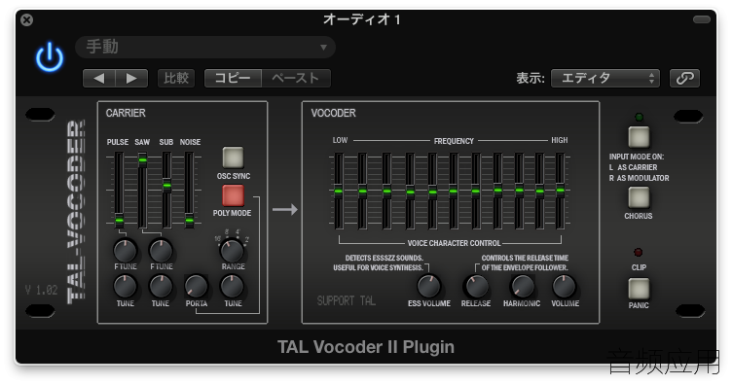Toggle the plugin power bypass button
Screen dimensions: 732x385
[x=50, y=57]
